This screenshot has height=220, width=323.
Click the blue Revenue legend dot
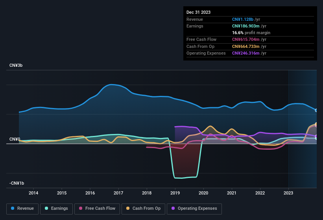(x=13, y=209)
